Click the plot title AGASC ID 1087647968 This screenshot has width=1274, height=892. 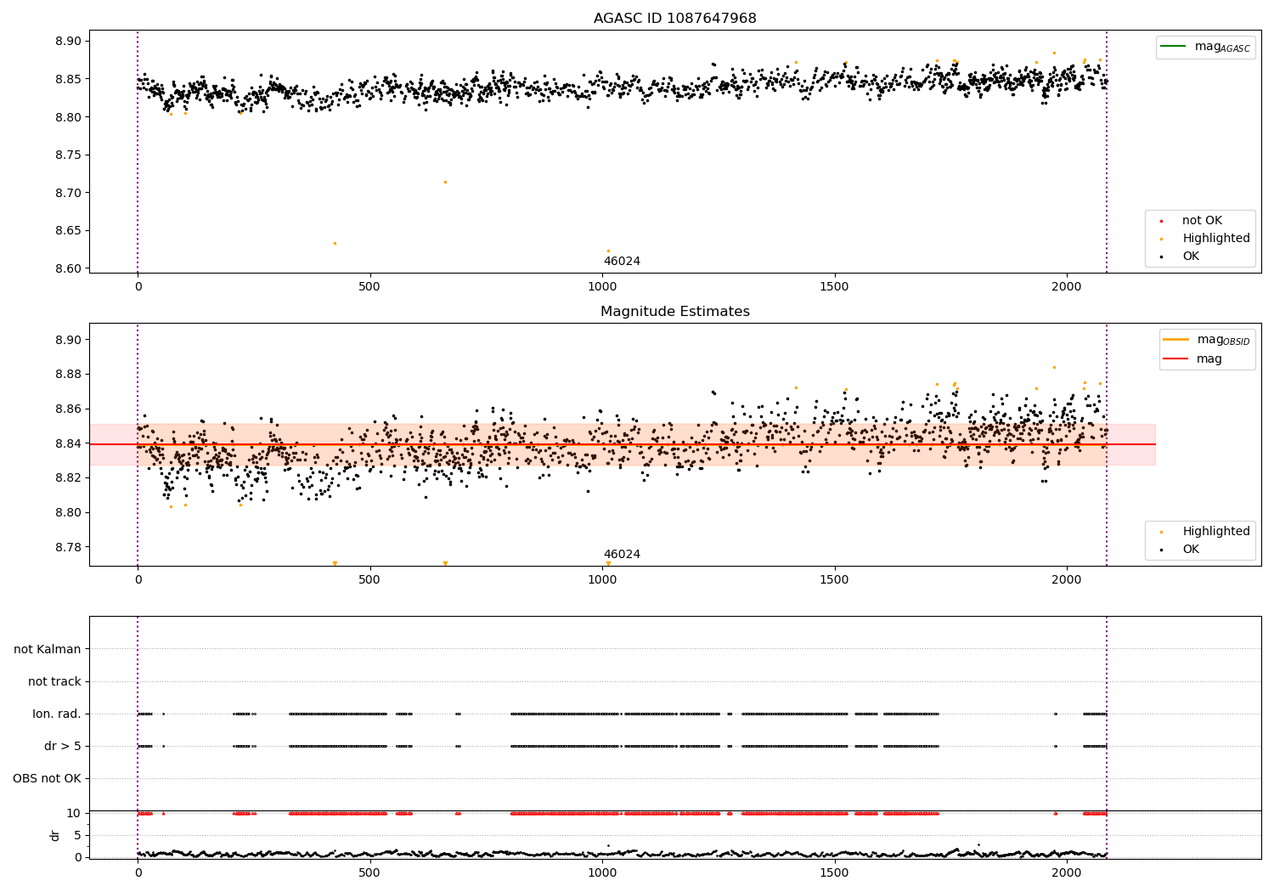coord(674,19)
